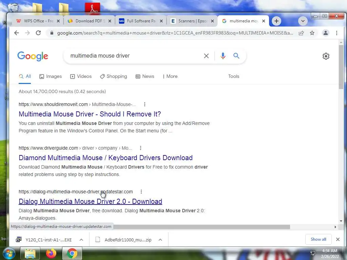Screen dimensions: 347x260
Task: Click the driverguide.com URL breadcrumb
Action: pyautogui.click(x=75, y=148)
